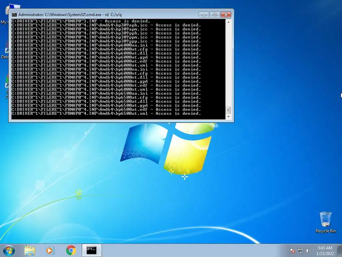The image size is (342, 257).
Task: Click the line containing hp6000na.ini
Action: click(106, 69)
